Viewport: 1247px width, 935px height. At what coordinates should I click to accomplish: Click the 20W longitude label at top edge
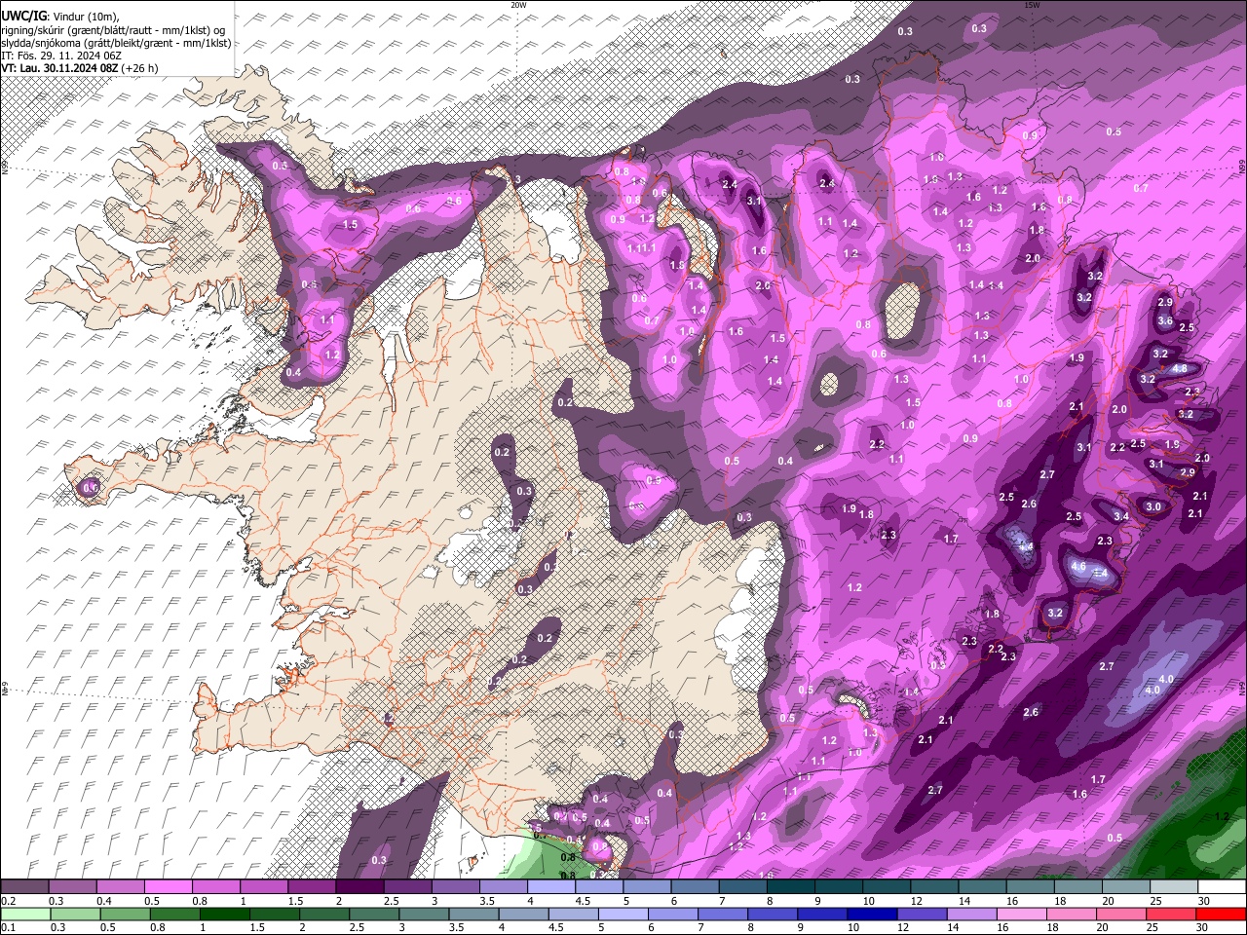[x=519, y=5]
